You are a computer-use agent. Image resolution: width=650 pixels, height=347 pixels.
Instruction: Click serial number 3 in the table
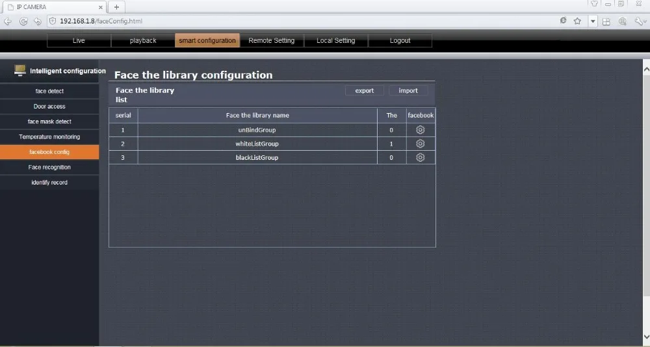coord(123,157)
